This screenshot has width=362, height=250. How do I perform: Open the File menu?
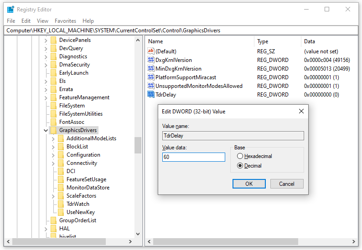click(11, 21)
